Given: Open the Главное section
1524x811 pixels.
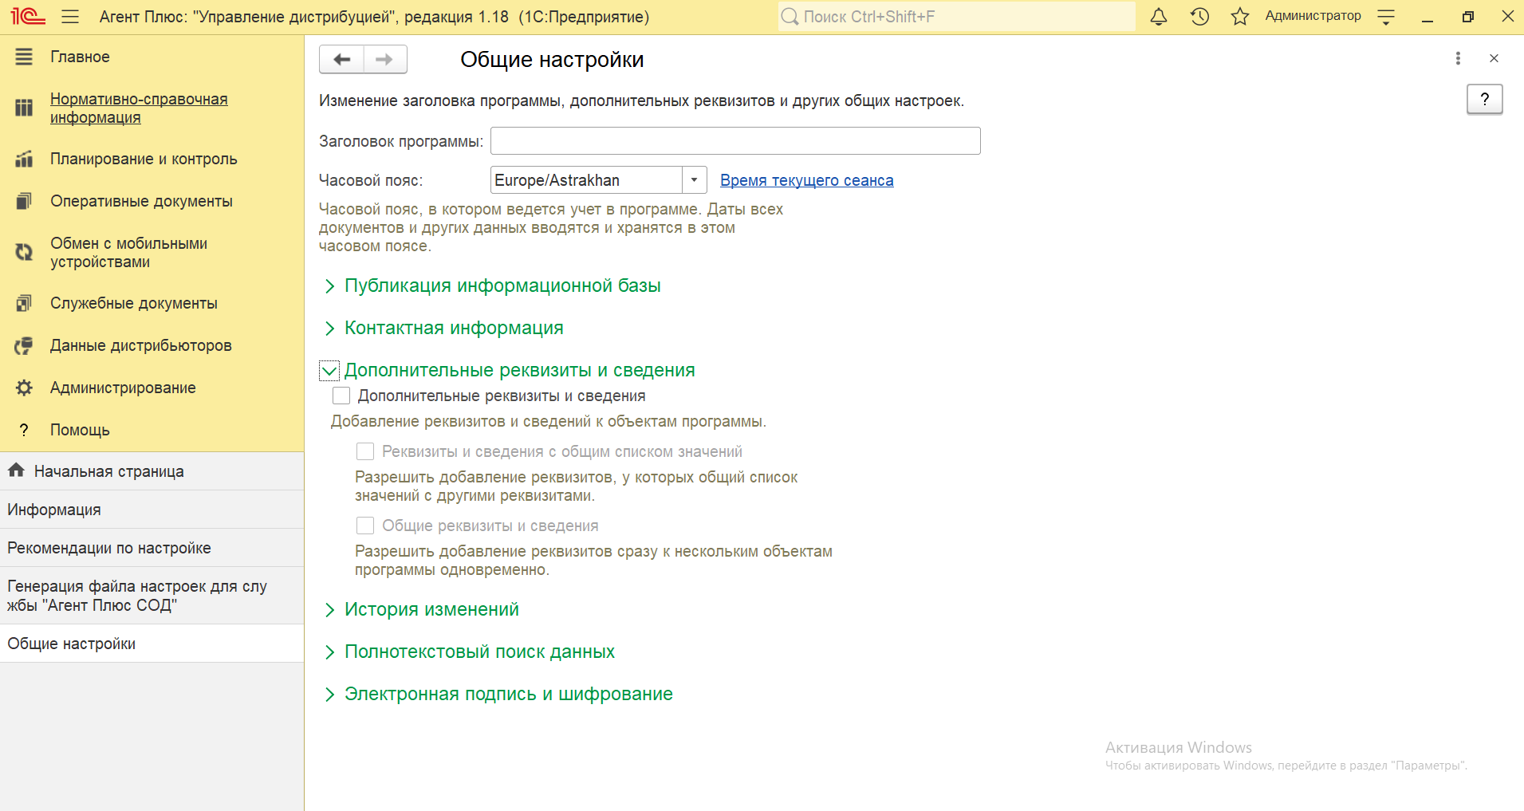Looking at the screenshot, I should 80,57.
